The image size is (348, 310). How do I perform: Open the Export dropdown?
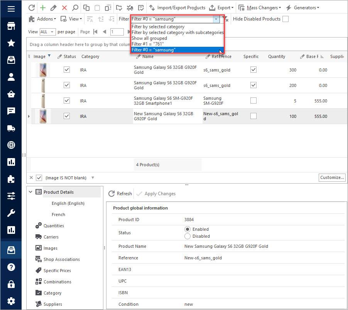click(x=221, y=8)
